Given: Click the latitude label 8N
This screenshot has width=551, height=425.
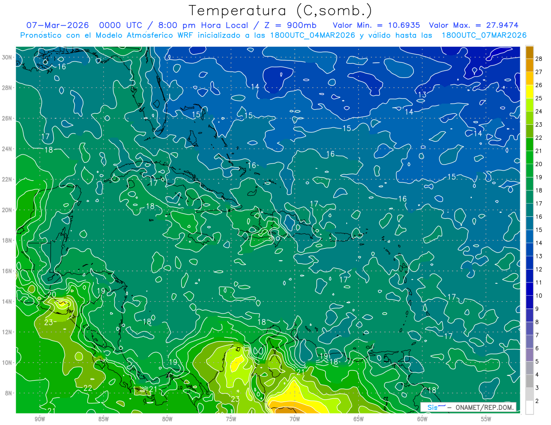Looking at the screenshot, I should (9, 393).
